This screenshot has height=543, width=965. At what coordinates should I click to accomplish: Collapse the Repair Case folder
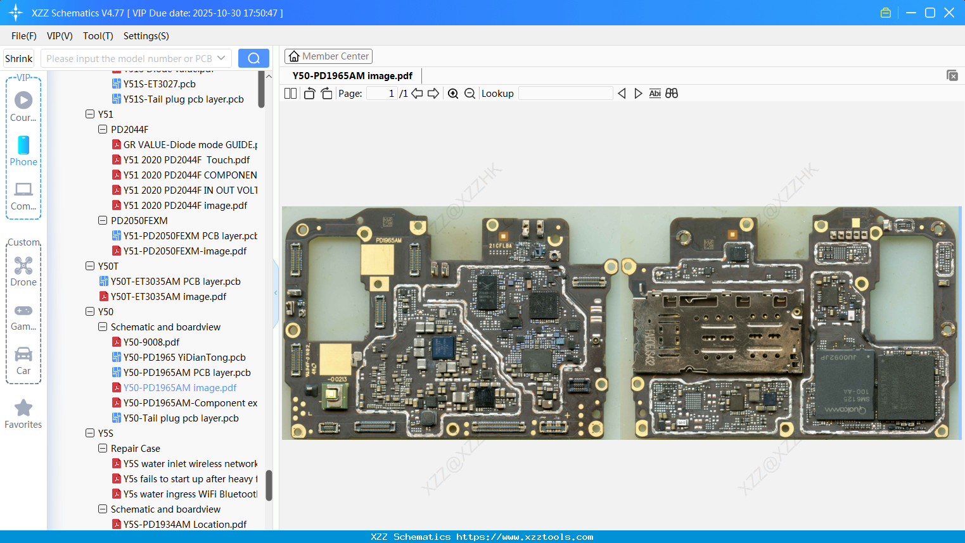point(103,448)
